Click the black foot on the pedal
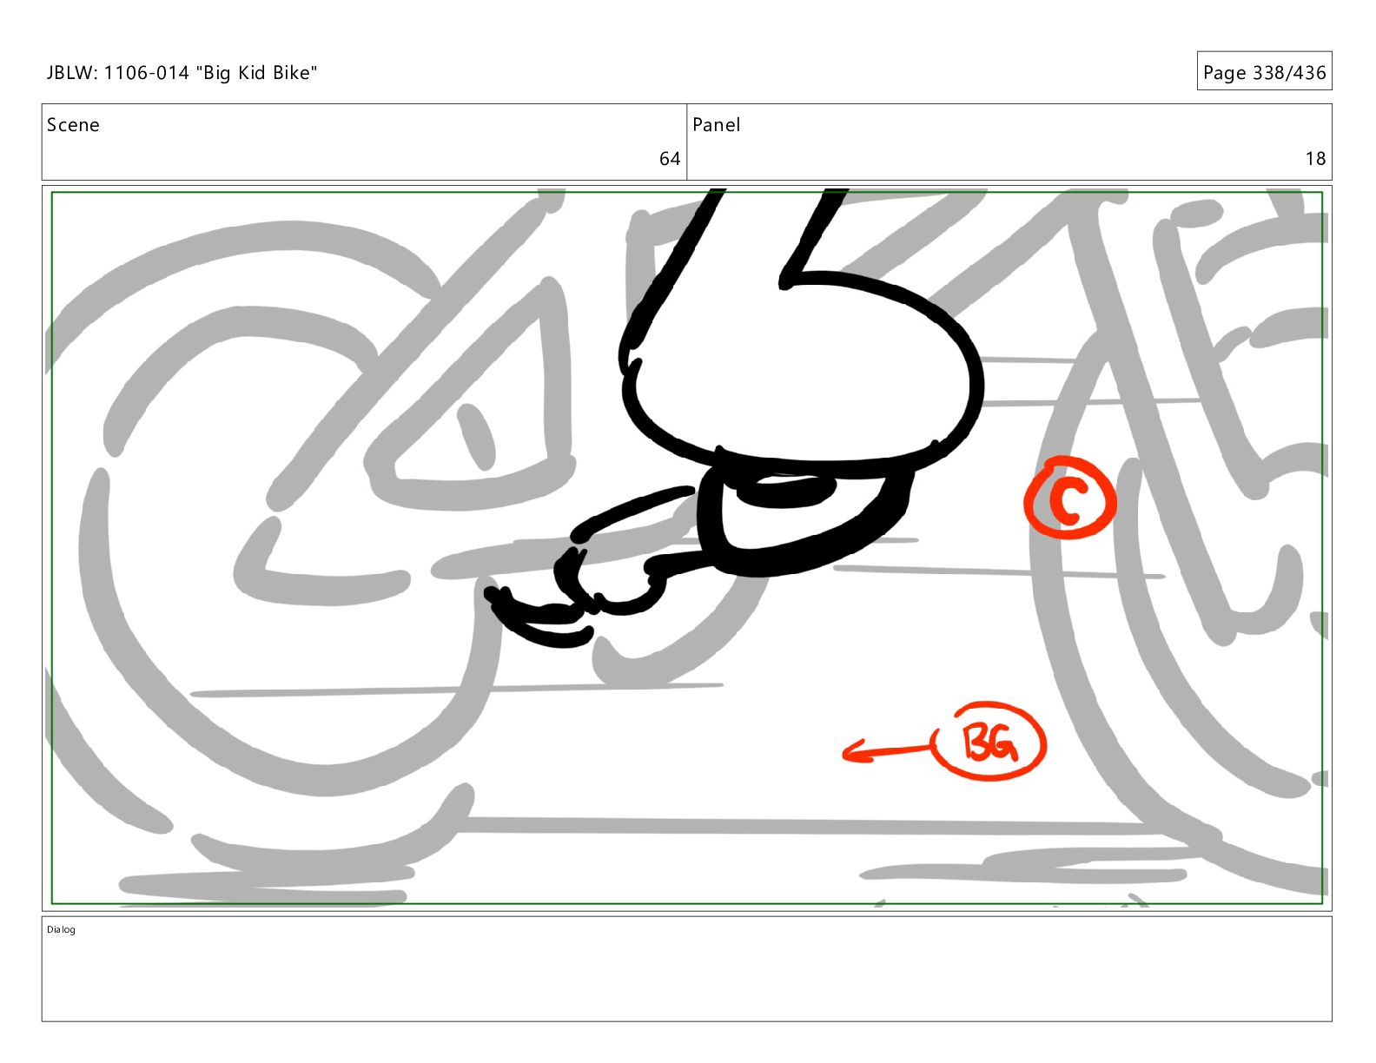Screen dimensions: 1376x1063 804,369
